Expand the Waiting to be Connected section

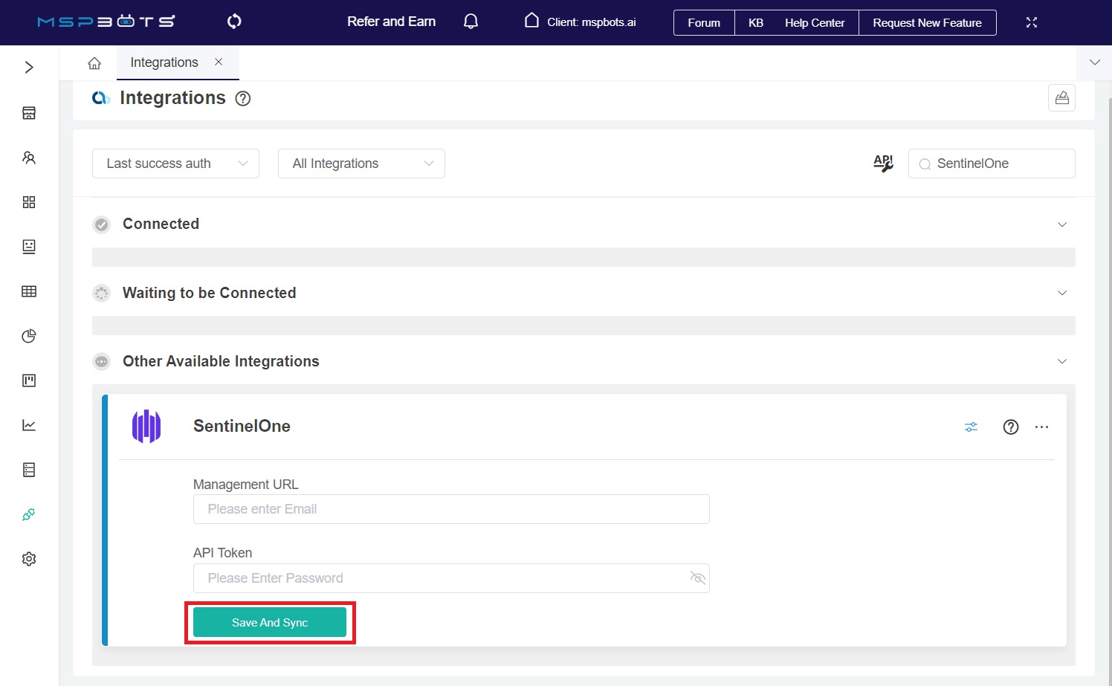[x=1062, y=293]
